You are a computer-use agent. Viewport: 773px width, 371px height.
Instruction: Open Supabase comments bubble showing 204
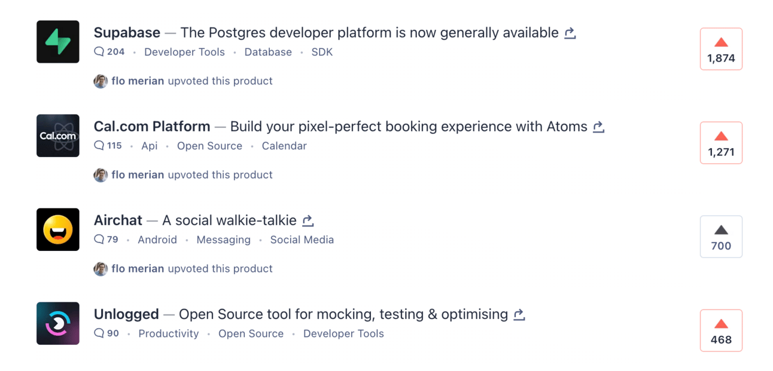pos(109,52)
